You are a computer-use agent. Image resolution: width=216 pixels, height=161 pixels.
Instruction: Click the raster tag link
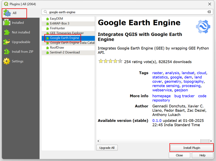(x=157, y=73)
